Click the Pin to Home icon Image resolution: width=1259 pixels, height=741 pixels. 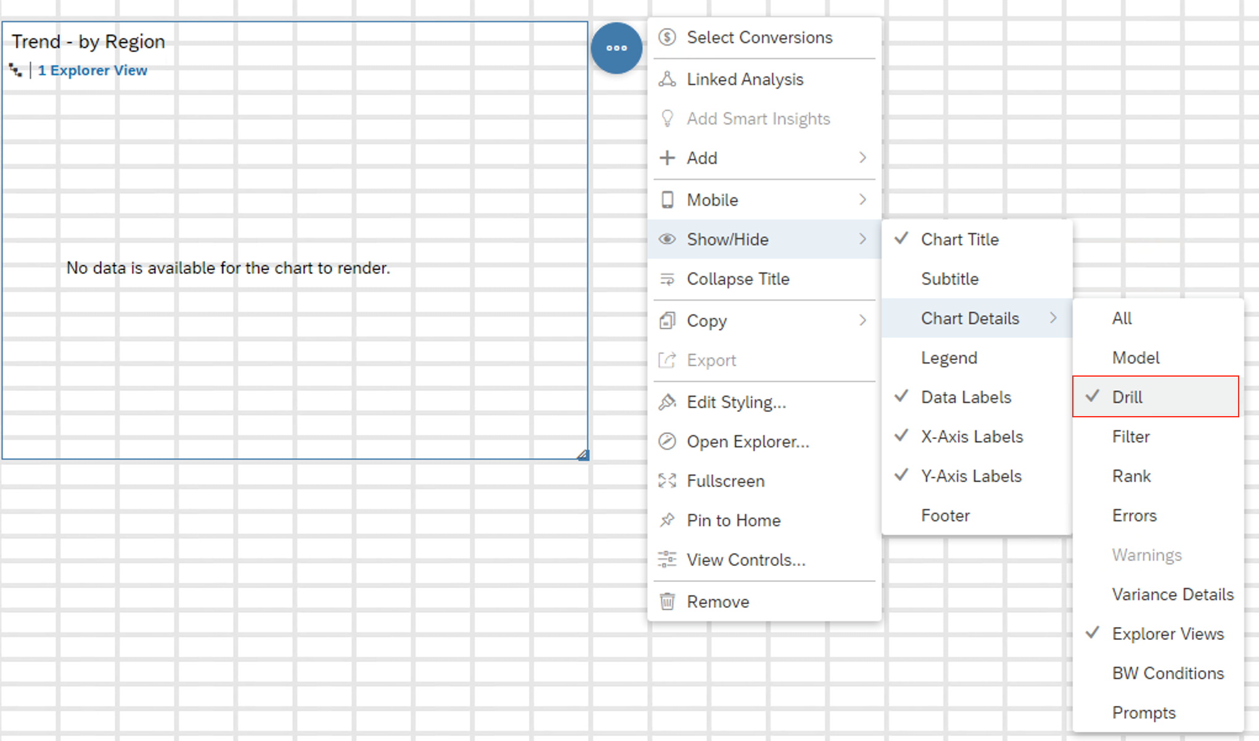point(668,520)
